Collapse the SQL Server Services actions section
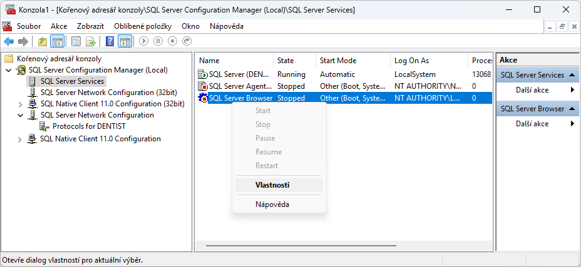Screen dimensions: 581x267 pos(572,75)
